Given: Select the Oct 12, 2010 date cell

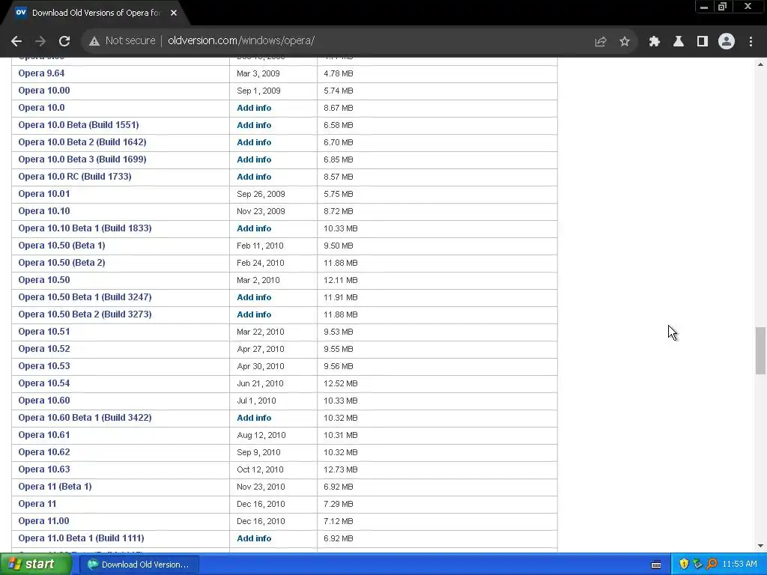Looking at the screenshot, I should click(260, 469).
